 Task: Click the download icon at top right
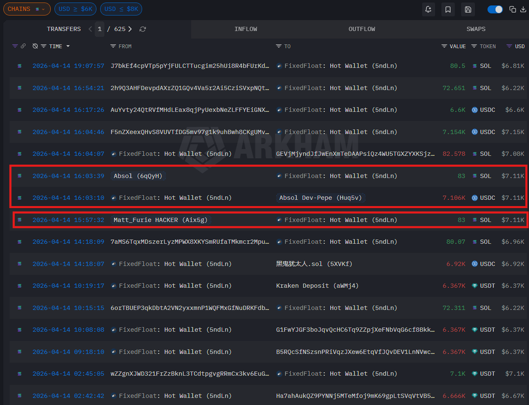pos(523,9)
